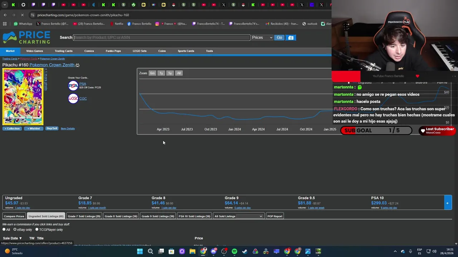Click the Pikachu card thumbnail image
Screen dimensions: 458x257
[23, 97]
